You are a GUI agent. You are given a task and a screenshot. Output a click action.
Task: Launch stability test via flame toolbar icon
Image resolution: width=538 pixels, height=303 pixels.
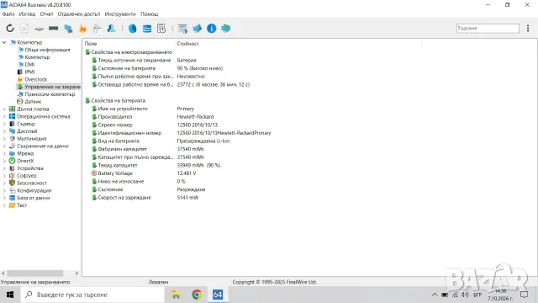tap(82, 29)
